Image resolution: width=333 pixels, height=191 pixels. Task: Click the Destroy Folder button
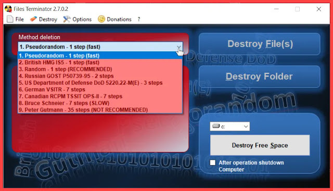pyautogui.click(x=260, y=76)
